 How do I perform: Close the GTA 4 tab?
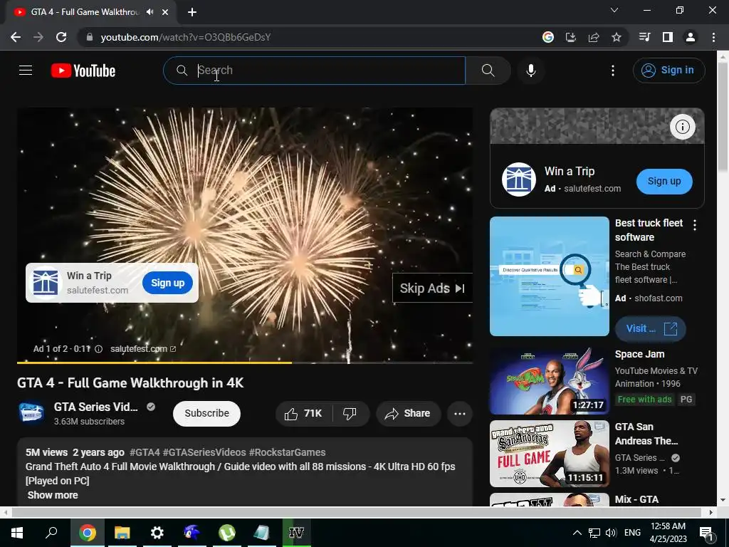click(165, 12)
